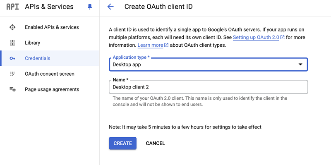Open the Learn more link
The height and width of the screenshot is (165, 331).
pyautogui.click(x=150, y=45)
